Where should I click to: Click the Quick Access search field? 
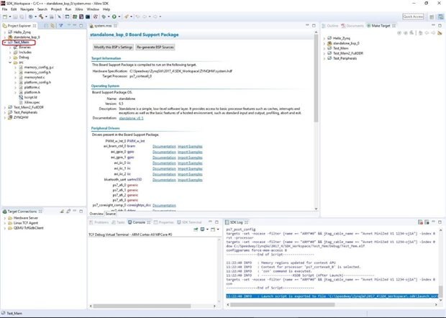click(x=413, y=16)
